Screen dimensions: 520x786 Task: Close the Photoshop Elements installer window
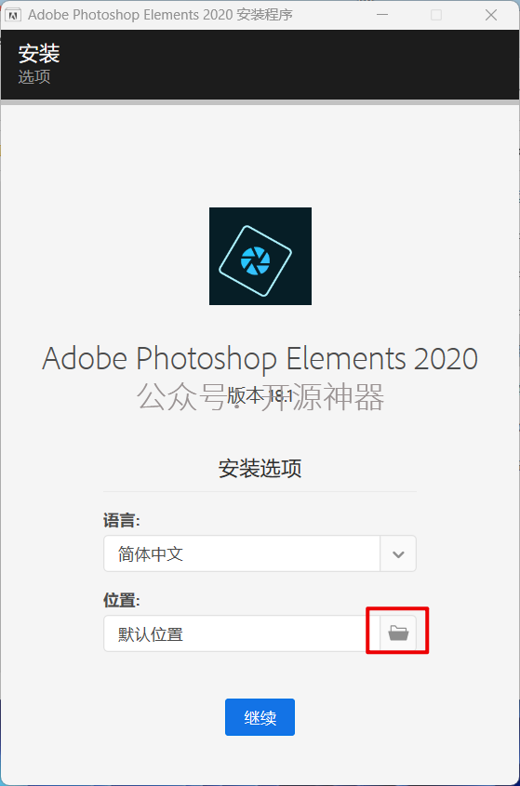pos(491,15)
